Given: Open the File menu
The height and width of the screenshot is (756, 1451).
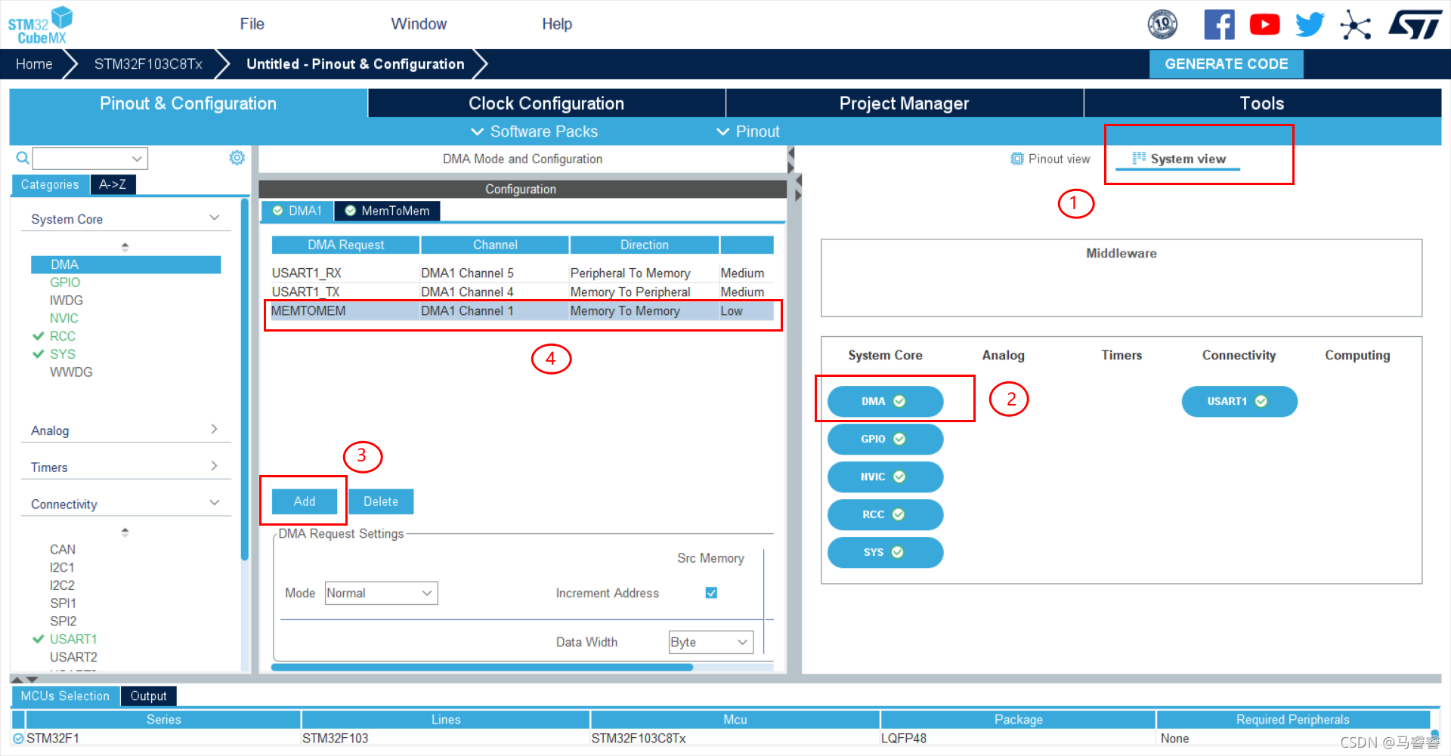Looking at the screenshot, I should point(252,24).
